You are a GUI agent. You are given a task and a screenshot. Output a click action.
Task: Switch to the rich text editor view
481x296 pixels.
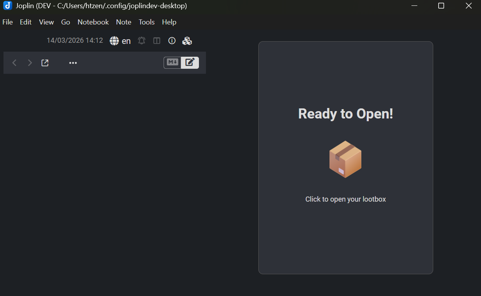tap(190, 63)
